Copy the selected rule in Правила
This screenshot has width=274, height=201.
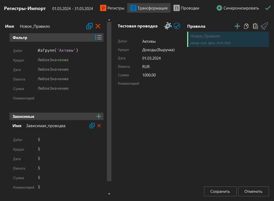point(246,26)
